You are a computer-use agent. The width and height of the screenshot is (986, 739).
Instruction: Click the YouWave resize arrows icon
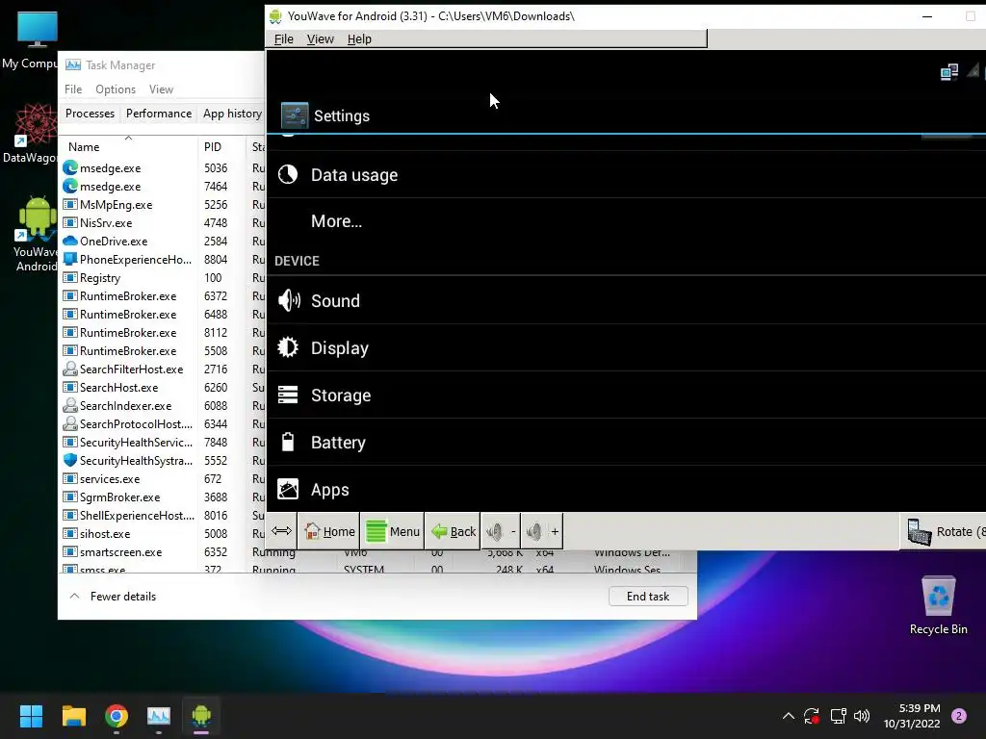[281, 531]
